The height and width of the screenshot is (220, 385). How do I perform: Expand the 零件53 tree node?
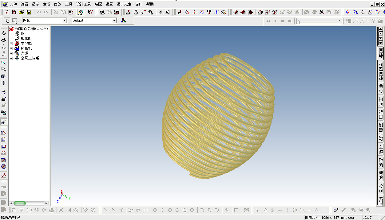[11, 44]
